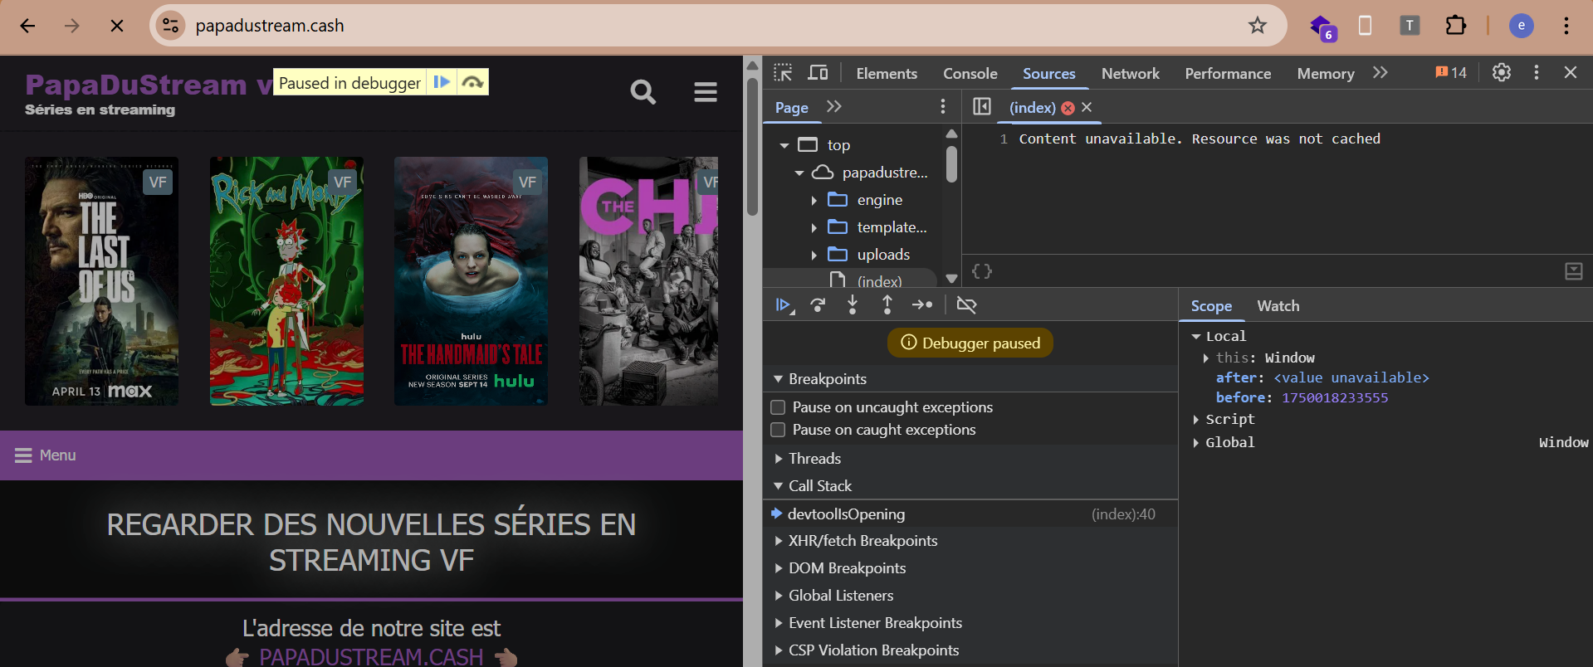Open Chrome three-dot menu
1593x667 pixels.
tap(1566, 26)
